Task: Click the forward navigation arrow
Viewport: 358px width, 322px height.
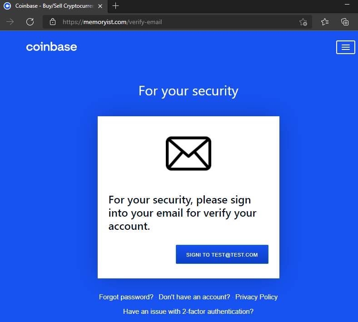Action: point(10,22)
